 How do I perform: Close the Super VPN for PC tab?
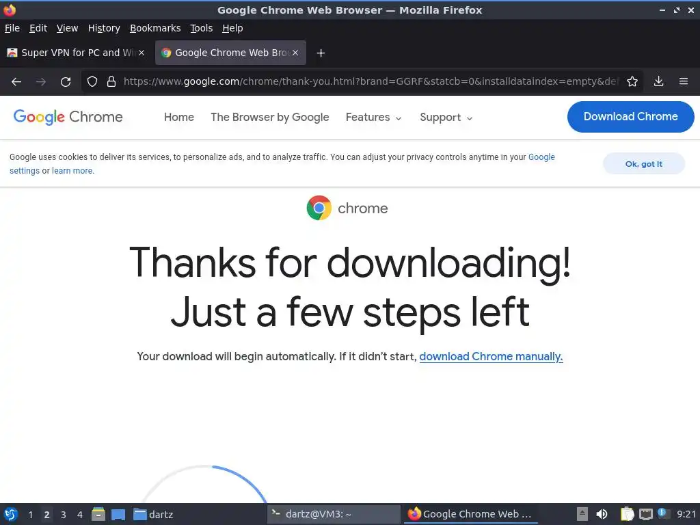tap(141, 53)
